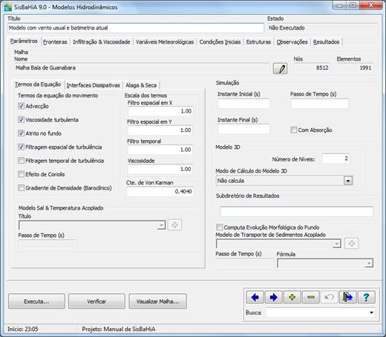Screen dimensions: 386x337
Task: Open Interfaces Dissipativas sub-tab
Action: [x=94, y=85]
